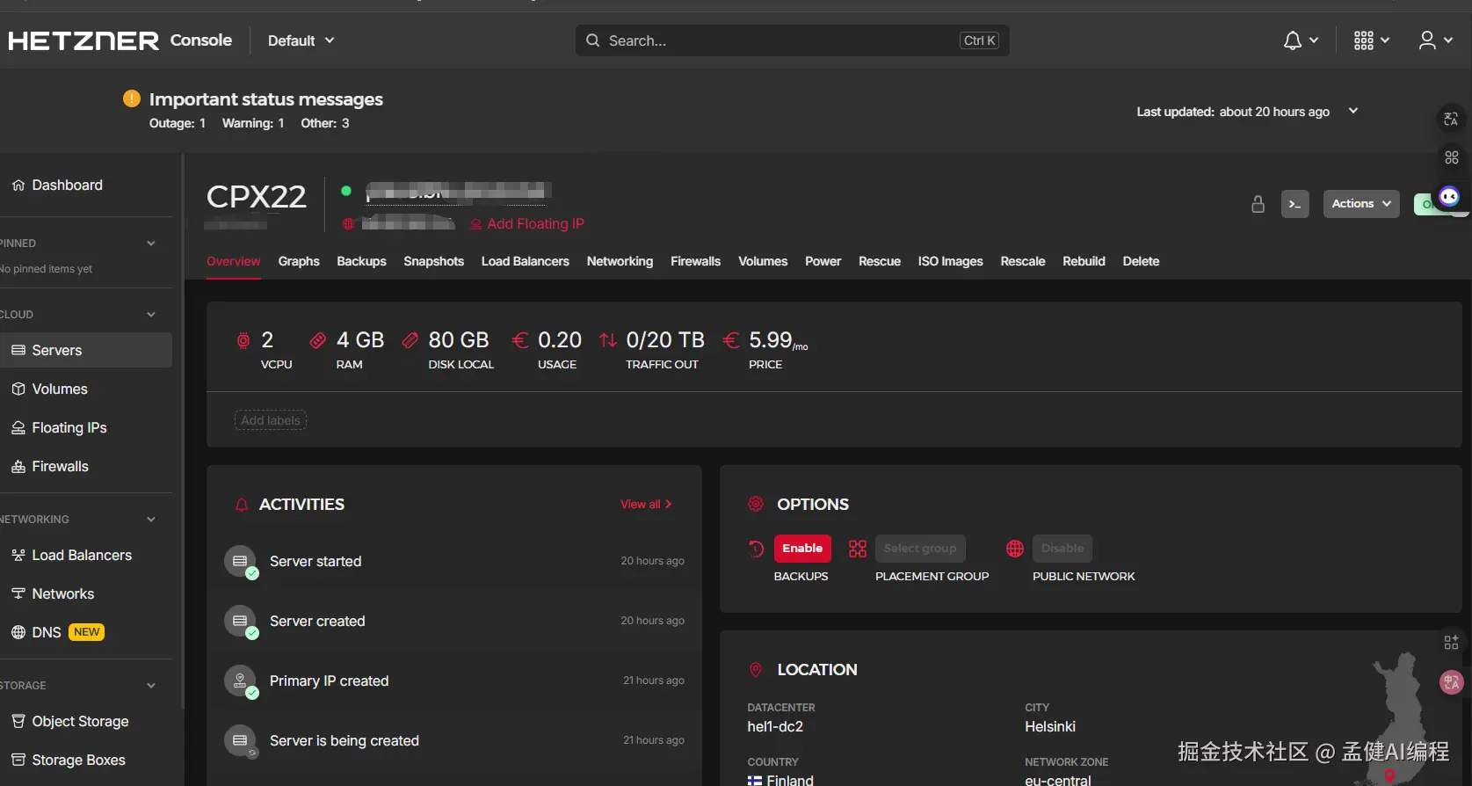Click Select group button
This screenshot has height=786, width=1472.
click(920, 549)
